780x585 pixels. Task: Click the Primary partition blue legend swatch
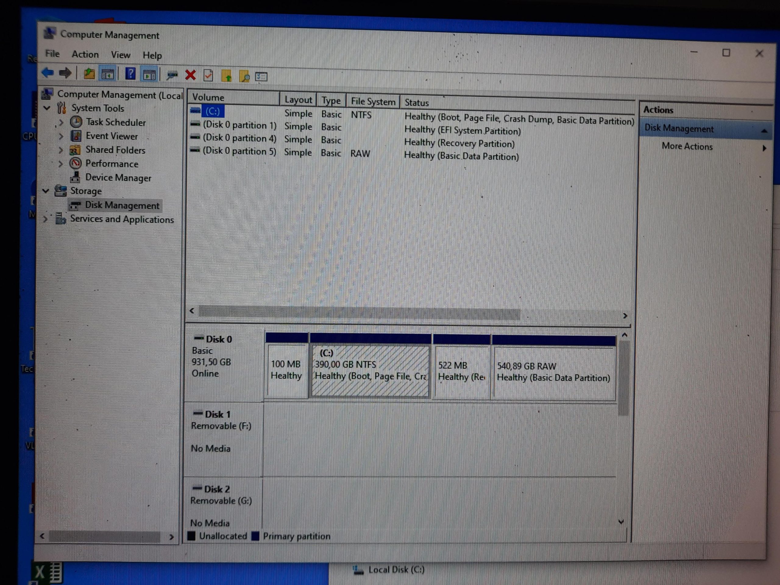(255, 536)
